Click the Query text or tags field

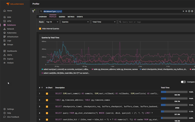point(157,22)
